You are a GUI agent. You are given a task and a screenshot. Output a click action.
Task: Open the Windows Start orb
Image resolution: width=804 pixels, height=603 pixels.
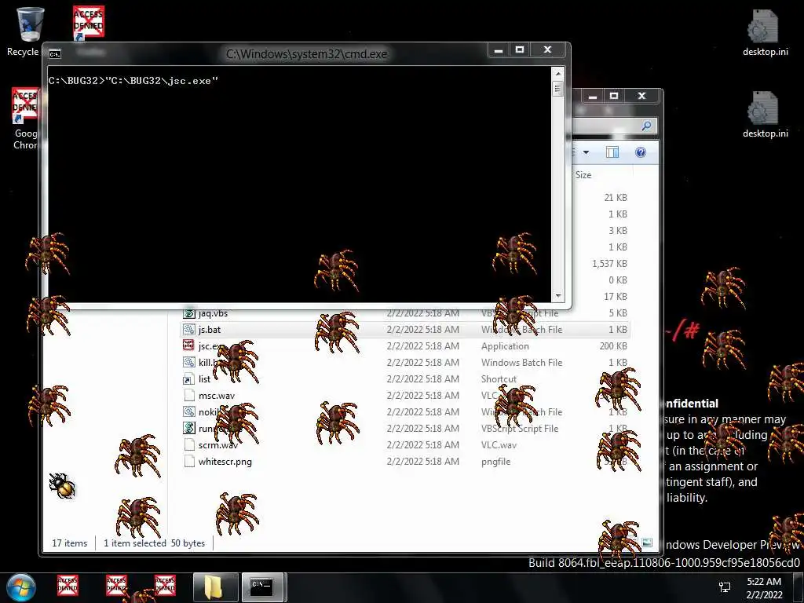coord(20,587)
